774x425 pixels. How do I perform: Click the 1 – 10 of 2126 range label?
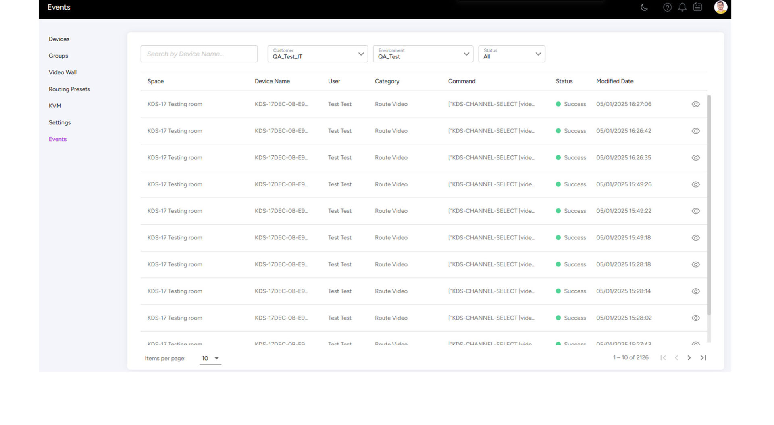point(631,358)
